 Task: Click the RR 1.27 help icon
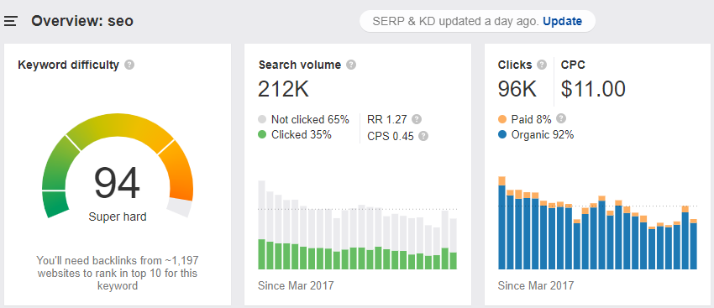pyautogui.click(x=416, y=120)
